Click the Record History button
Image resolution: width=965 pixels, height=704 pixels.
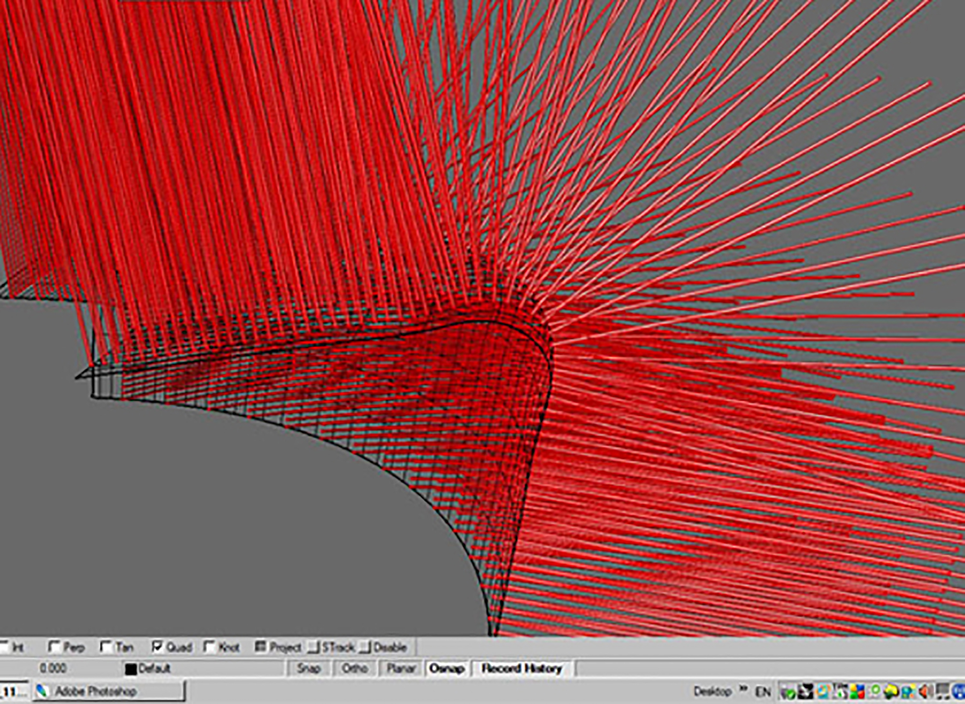point(522,669)
